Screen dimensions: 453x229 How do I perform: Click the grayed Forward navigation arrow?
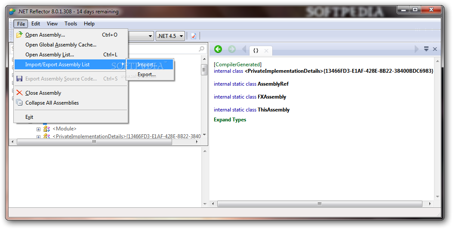[x=232, y=49]
